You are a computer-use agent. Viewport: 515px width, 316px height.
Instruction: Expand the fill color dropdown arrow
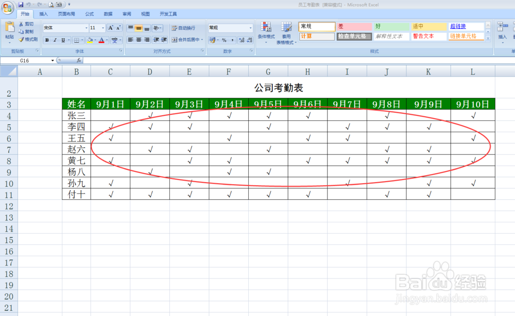(x=95, y=40)
